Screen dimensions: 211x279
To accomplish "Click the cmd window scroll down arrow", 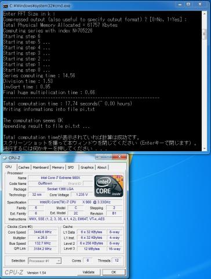I will (x=204, y=149).
